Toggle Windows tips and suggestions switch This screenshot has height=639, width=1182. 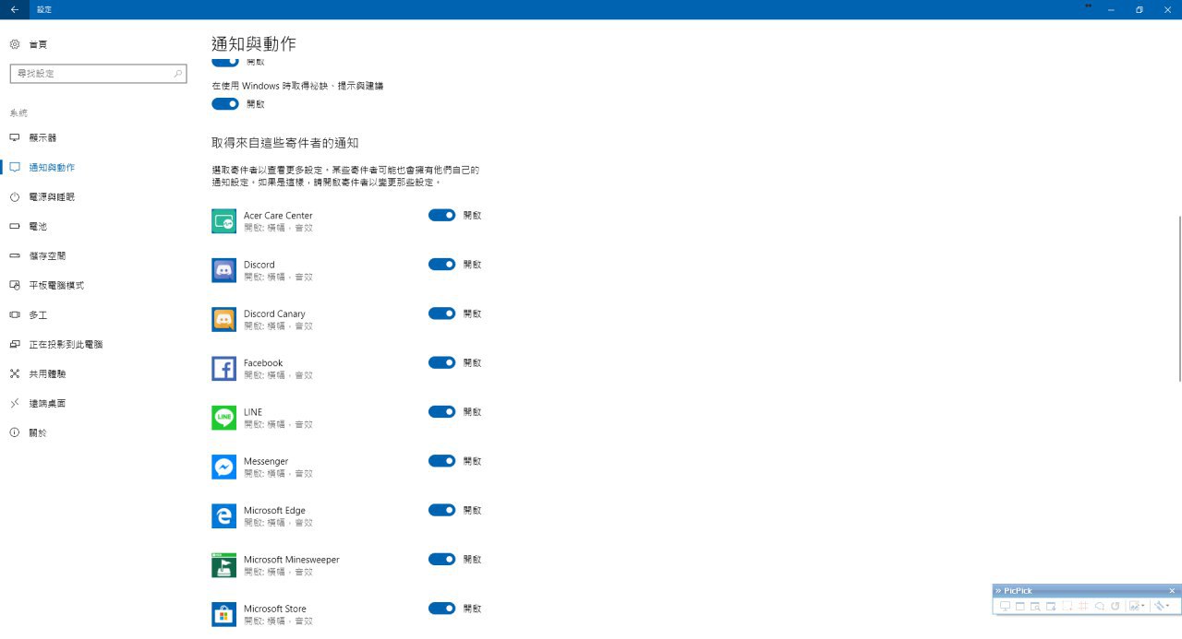click(x=225, y=104)
